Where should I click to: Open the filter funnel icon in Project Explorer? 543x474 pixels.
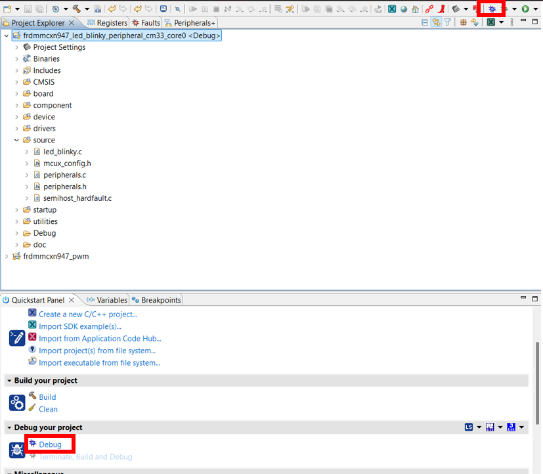[447, 22]
